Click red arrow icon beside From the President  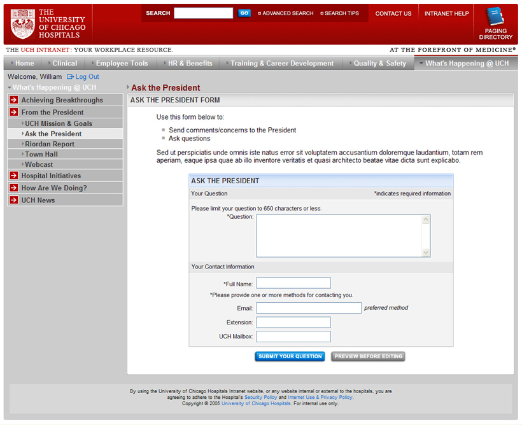(13, 112)
